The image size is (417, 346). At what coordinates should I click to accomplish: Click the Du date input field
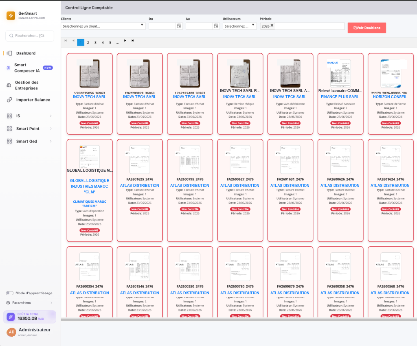point(162,26)
